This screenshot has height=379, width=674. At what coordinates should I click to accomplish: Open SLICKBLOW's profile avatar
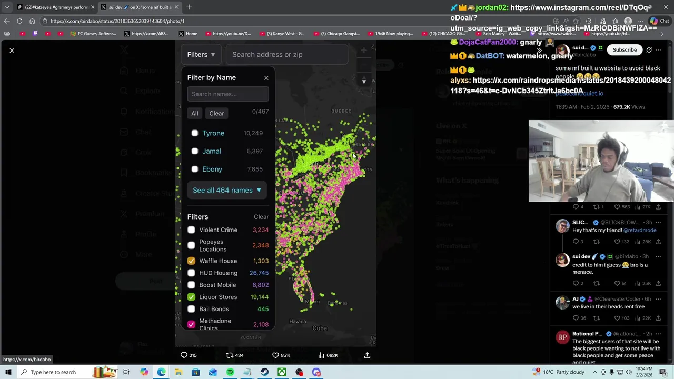pyautogui.click(x=562, y=226)
